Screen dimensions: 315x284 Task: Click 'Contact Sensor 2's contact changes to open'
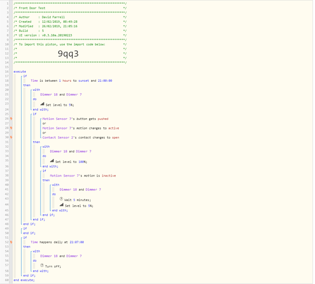(81, 137)
